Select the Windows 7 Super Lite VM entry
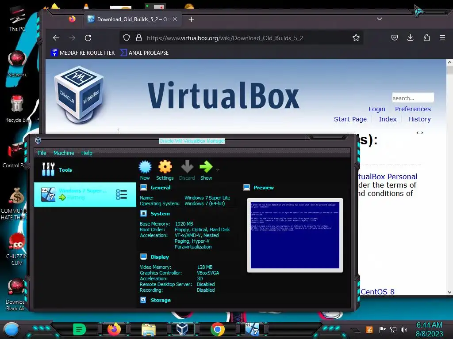The height and width of the screenshot is (339, 453). 85,194
